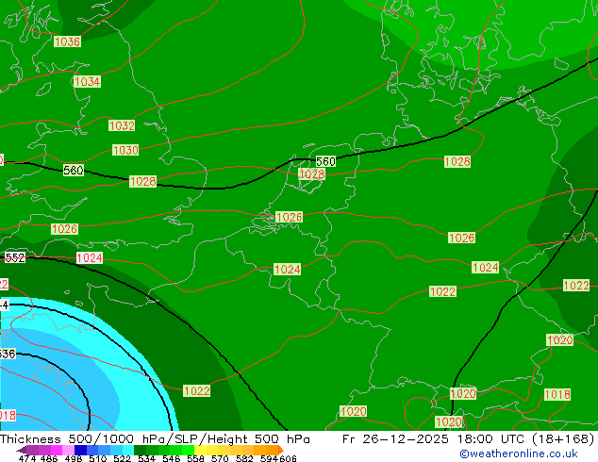The width and height of the screenshot is (598, 462).
Task: Click the 536 height contour label
Action: pos(7,354)
